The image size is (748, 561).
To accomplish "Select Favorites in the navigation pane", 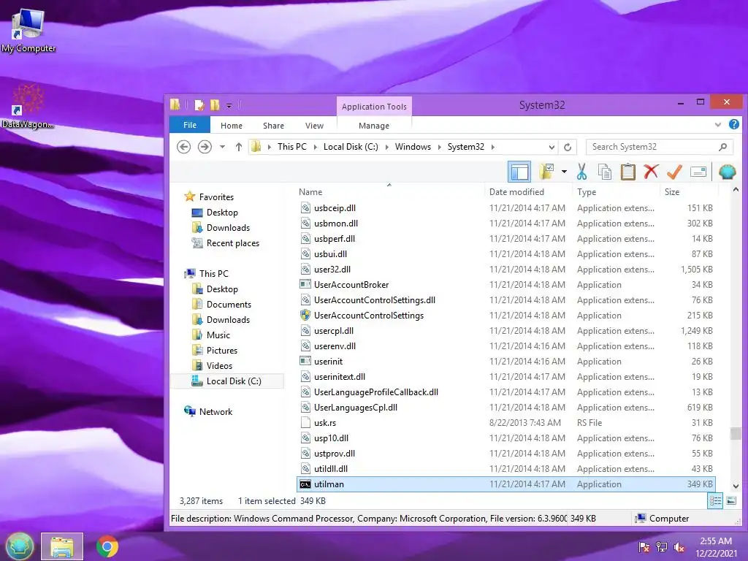I will pyautogui.click(x=216, y=197).
